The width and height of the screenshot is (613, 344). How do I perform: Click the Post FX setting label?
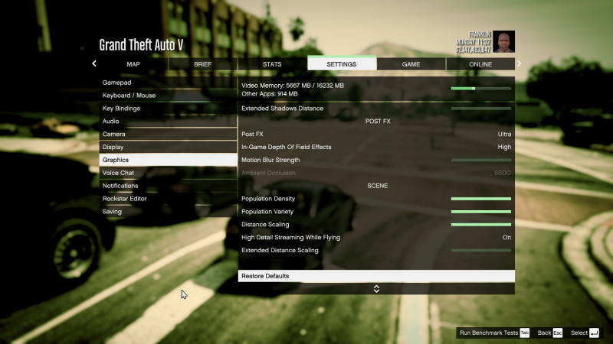tap(252, 135)
